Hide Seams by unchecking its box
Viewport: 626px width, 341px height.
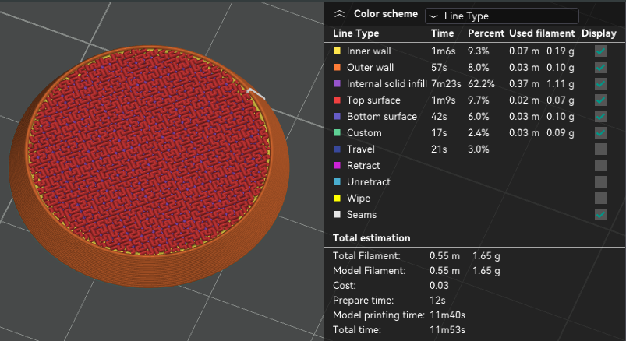click(600, 215)
